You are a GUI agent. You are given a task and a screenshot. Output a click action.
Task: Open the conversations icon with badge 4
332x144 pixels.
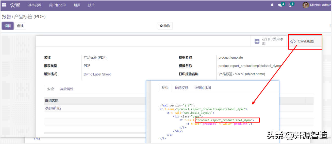click(x=280, y=5)
